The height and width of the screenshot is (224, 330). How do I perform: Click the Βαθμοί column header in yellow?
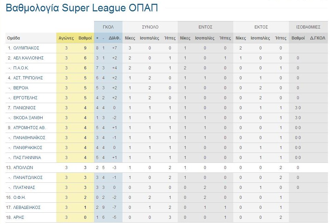click(85, 38)
